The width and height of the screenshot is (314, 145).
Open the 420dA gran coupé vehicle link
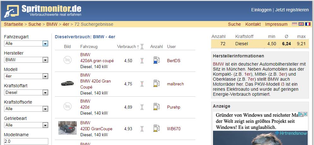(97, 61)
